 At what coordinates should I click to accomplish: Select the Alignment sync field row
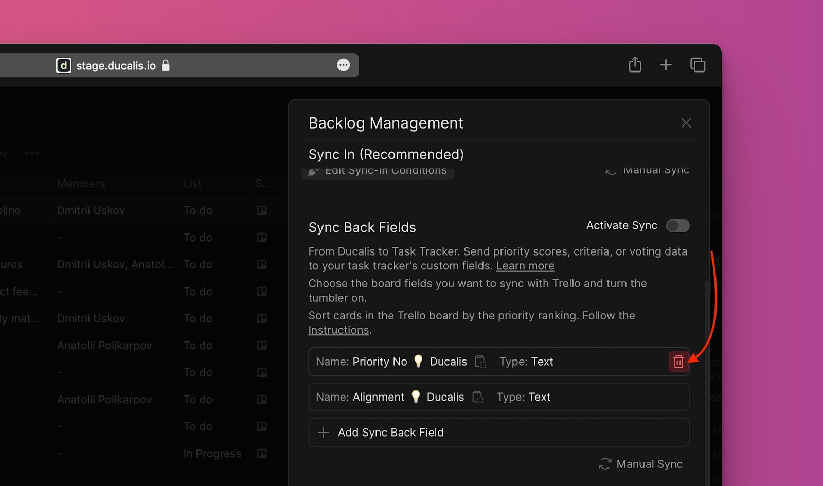pyautogui.click(x=592, y=397)
